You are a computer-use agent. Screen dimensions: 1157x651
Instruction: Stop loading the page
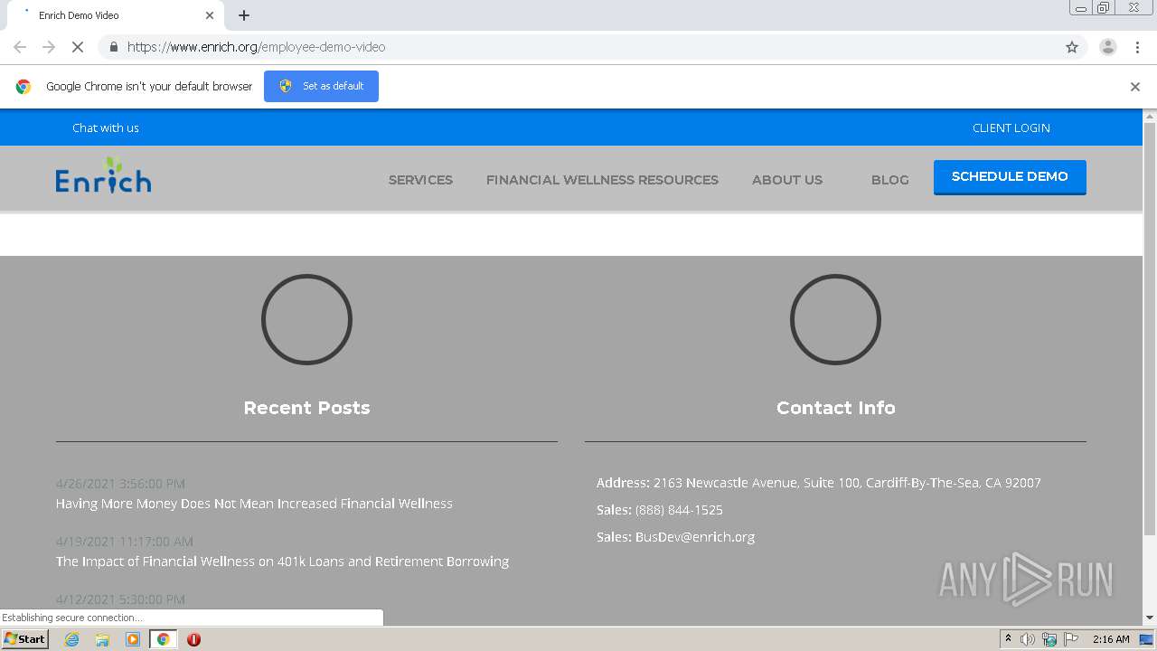[78, 47]
